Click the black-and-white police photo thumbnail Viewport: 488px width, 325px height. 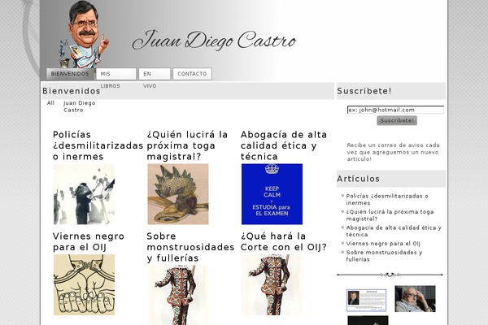84,194
